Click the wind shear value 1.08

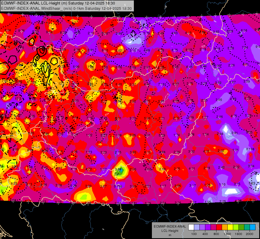coord(118,135)
